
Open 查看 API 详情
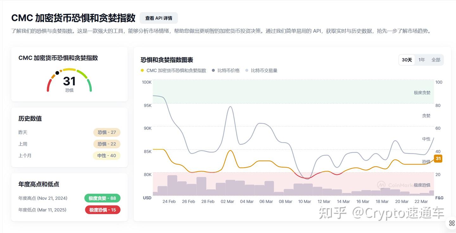coord(158,18)
